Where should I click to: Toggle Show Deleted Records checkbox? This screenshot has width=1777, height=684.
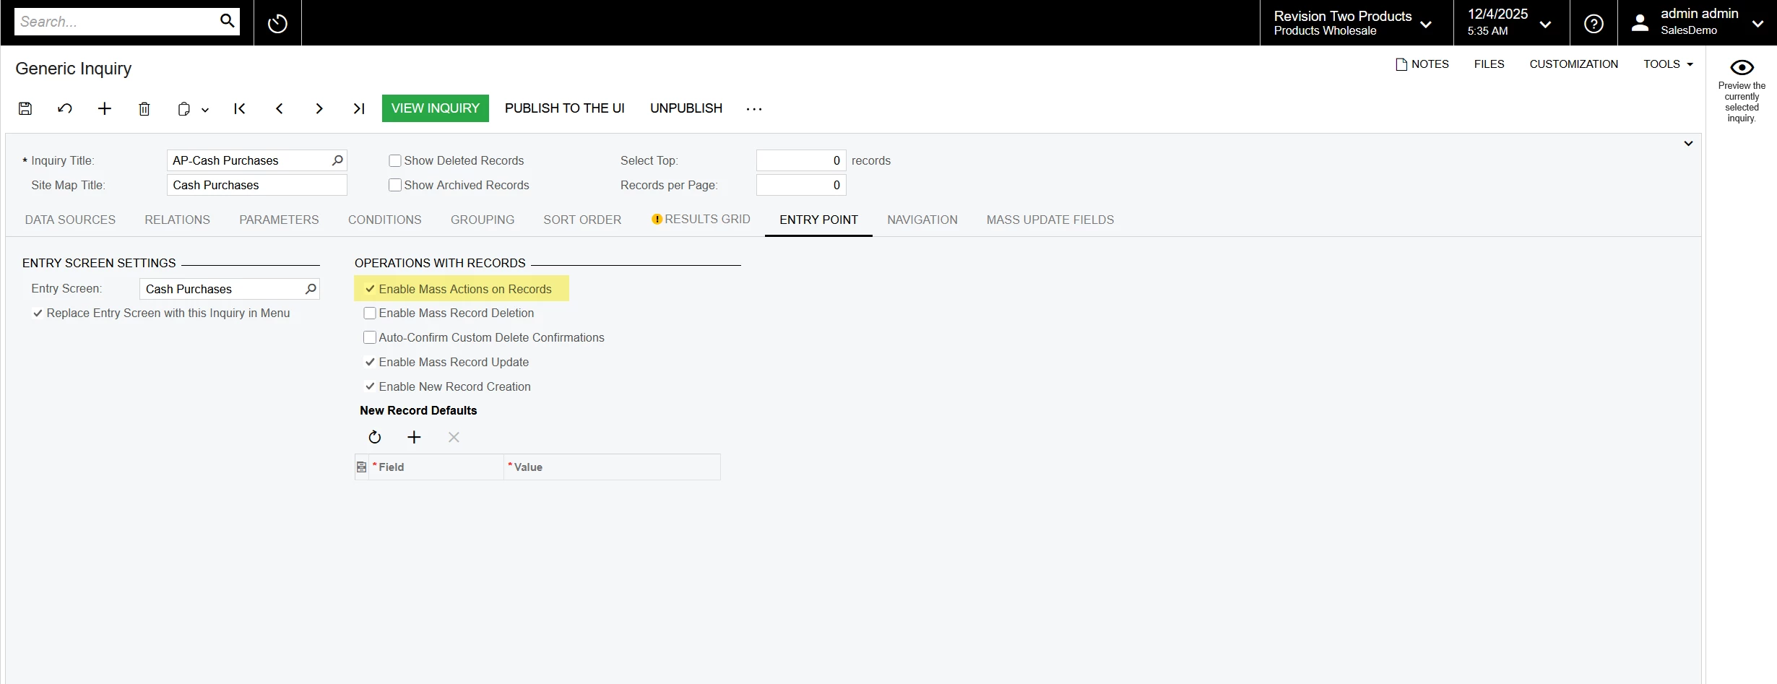coord(395,160)
